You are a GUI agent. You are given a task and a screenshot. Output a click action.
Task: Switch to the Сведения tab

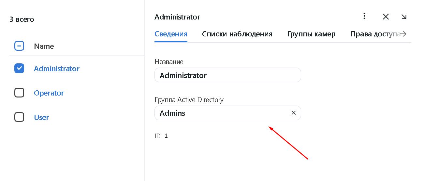tap(171, 34)
